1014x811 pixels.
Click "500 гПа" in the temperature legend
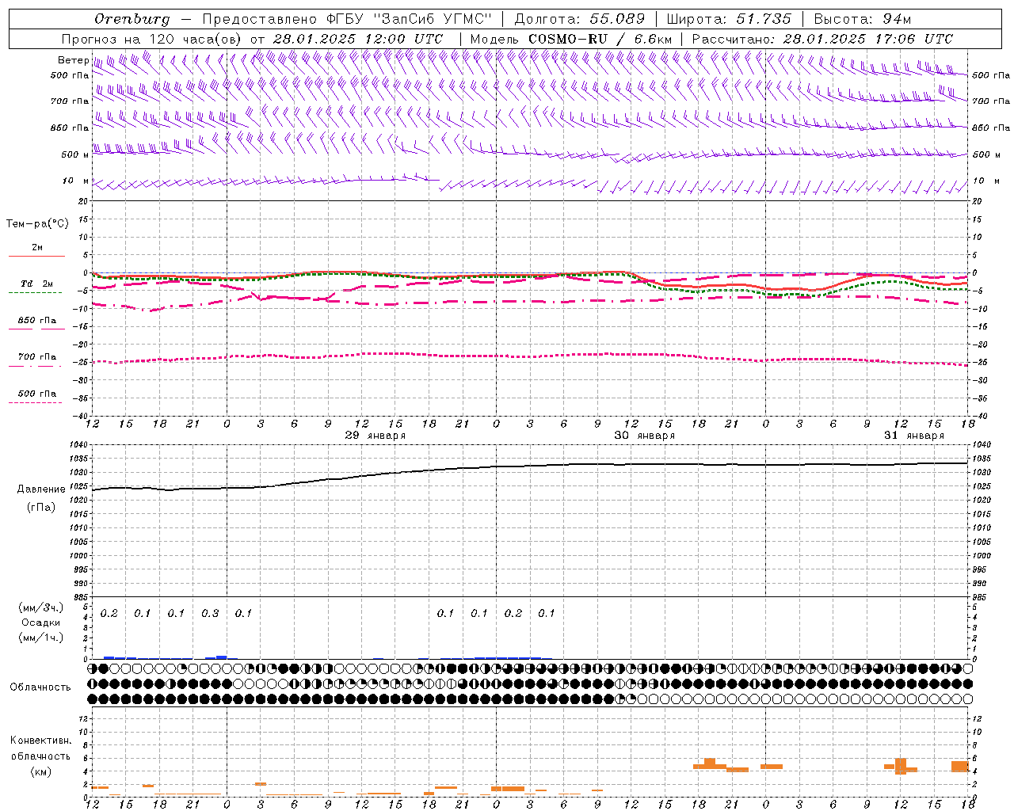37,394
